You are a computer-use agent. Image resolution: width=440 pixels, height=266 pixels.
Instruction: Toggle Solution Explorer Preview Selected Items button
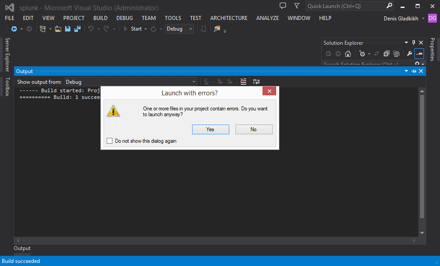[419, 54]
